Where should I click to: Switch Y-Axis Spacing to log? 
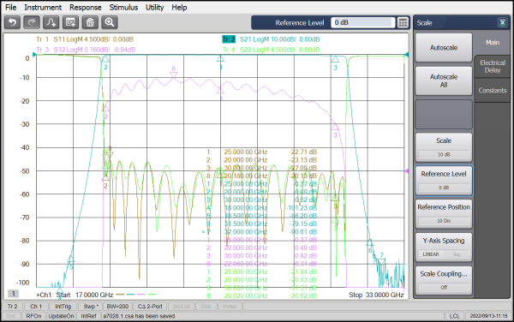click(457, 254)
